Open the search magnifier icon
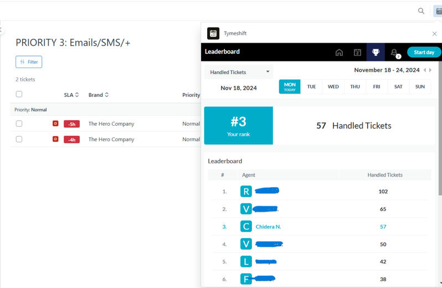 (x=421, y=11)
